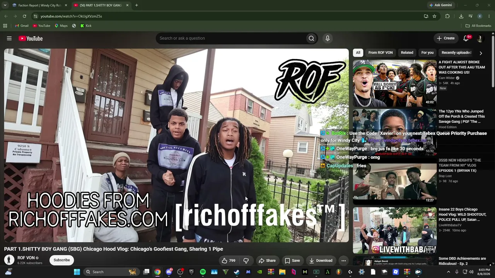The height and width of the screenshot is (278, 495).
Task: Dislike the video with thumbs down
Action: pos(246,261)
